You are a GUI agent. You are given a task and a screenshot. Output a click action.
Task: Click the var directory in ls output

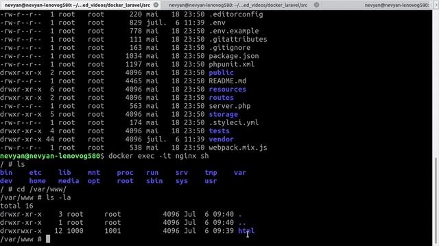point(240,172)
